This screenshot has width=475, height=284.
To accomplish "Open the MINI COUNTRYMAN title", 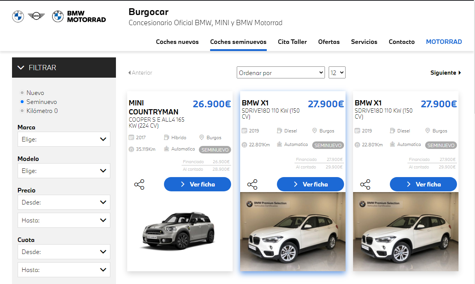I will pos(153,107).
